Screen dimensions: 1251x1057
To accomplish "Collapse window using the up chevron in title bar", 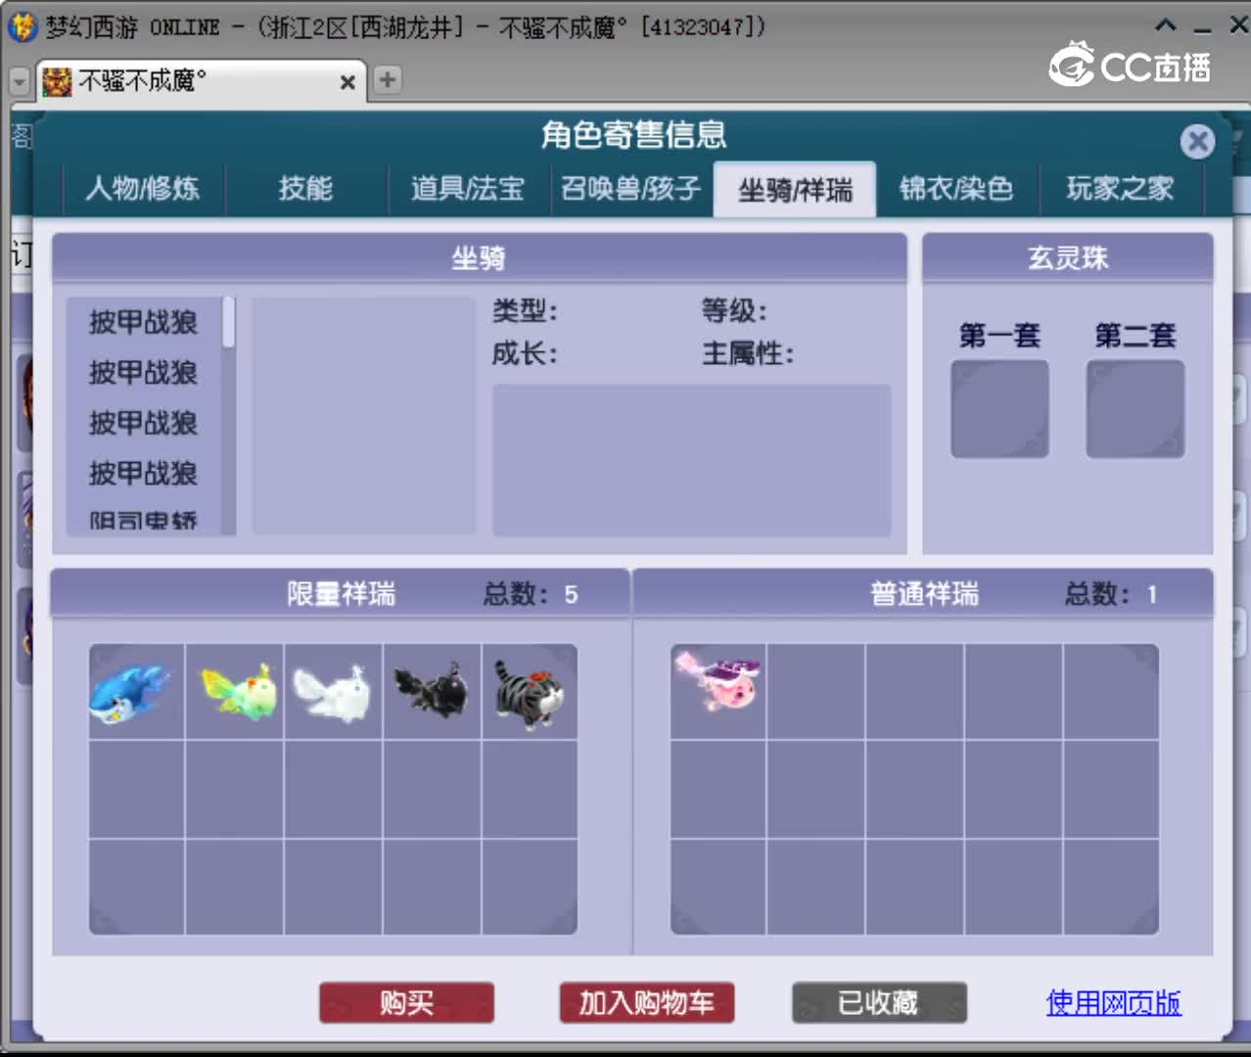I will click(x=1166, y=25).
